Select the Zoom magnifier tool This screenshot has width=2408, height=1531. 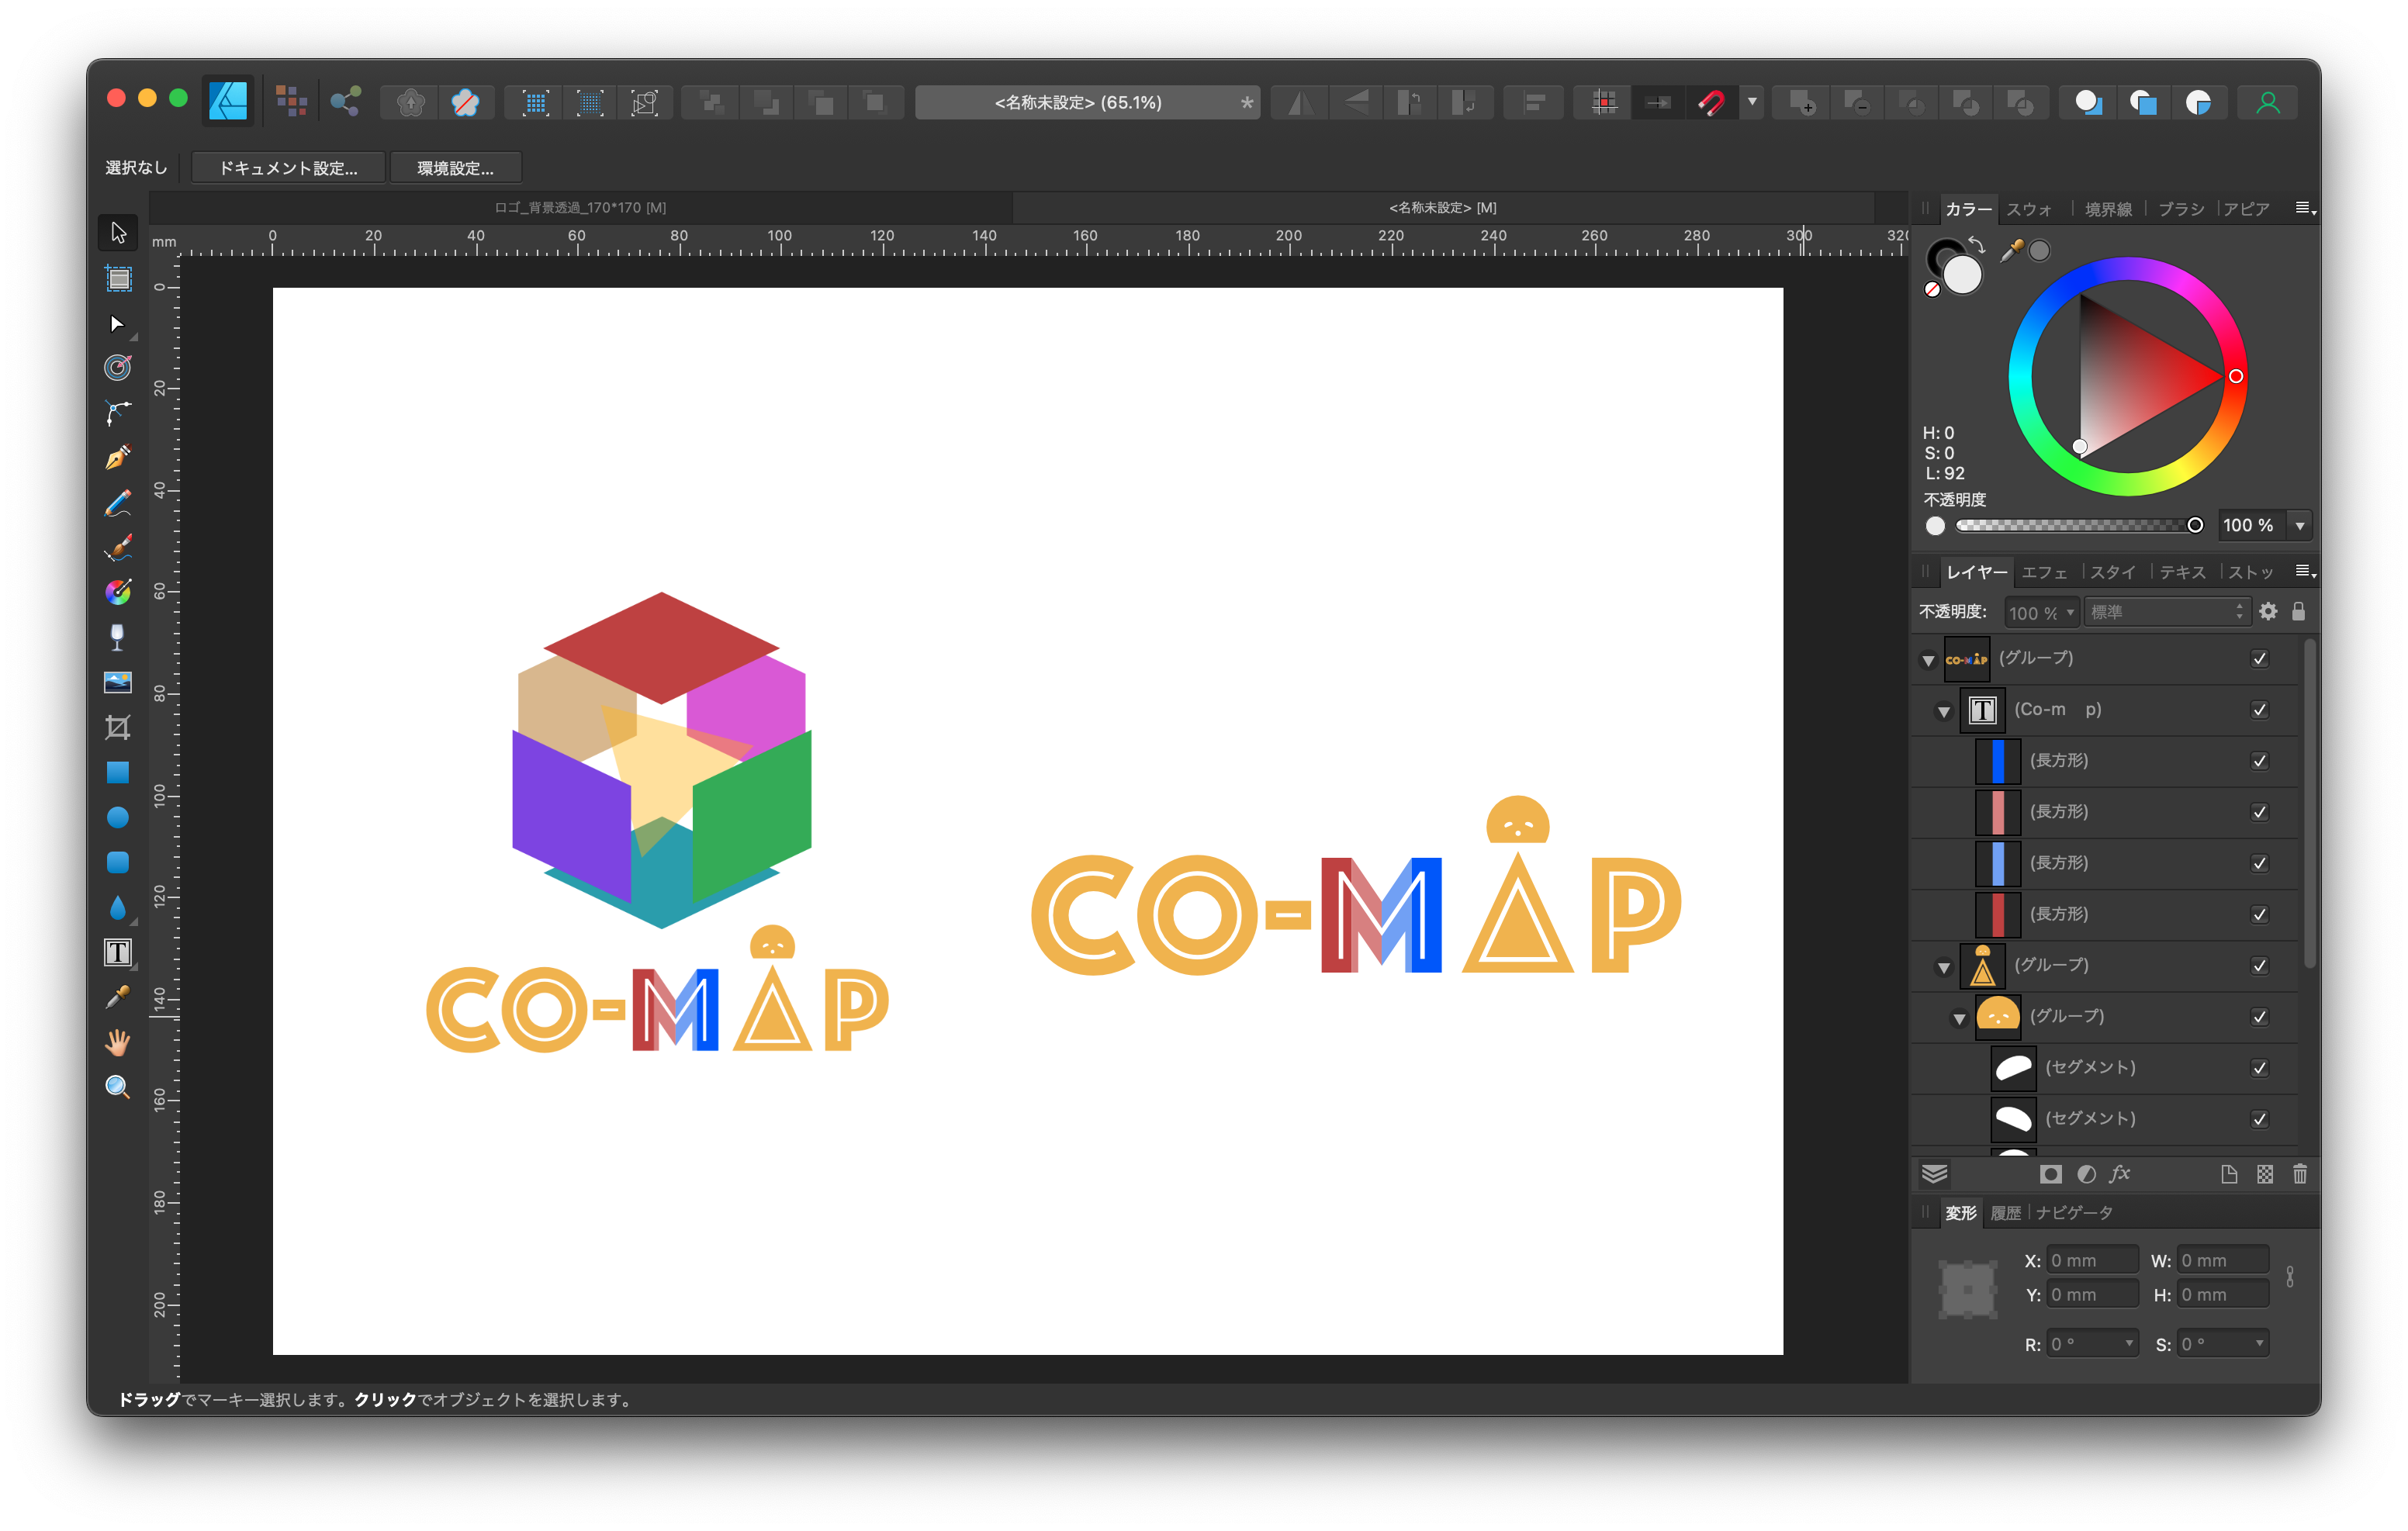coord(118,1087)
